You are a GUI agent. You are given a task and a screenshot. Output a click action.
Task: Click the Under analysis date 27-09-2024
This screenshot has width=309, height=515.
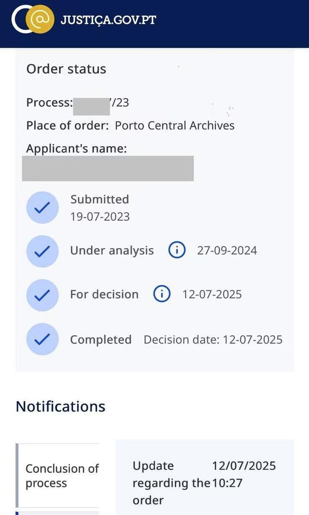click(227, 251)
